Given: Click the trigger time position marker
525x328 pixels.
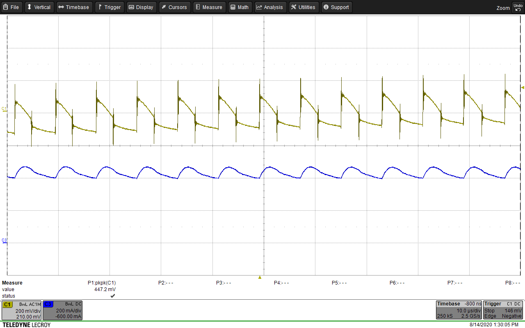Looking at the screenshot, I should (x=260, y=278).
